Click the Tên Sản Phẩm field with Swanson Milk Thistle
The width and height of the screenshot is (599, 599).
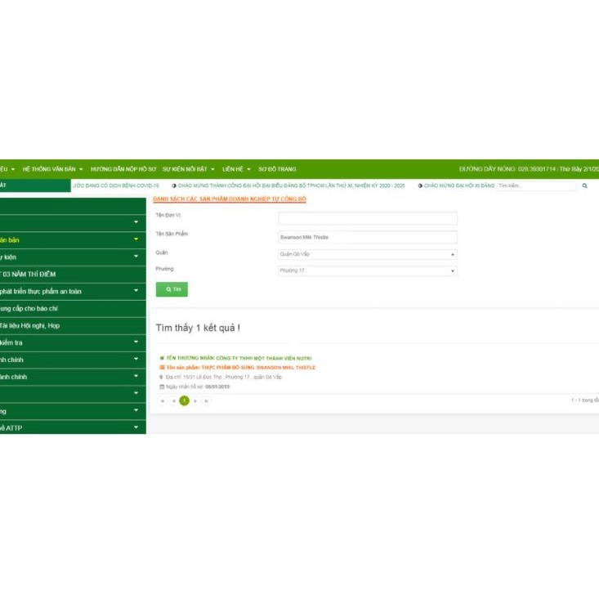[x=367, y=237]
